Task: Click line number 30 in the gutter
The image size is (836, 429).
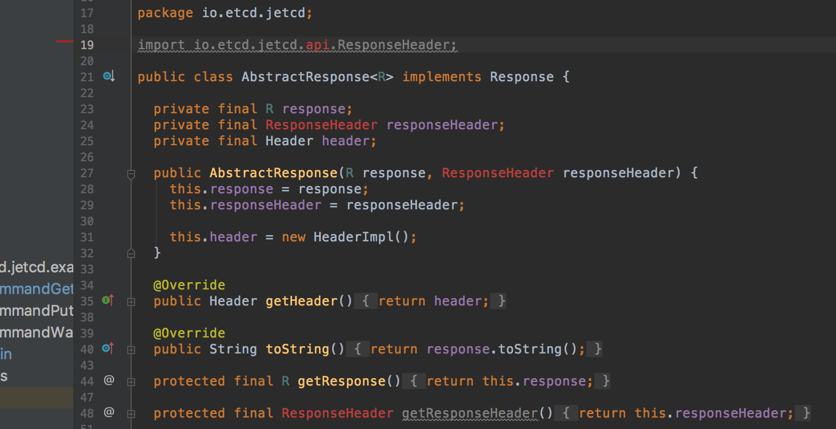Action: click(87, 221)
